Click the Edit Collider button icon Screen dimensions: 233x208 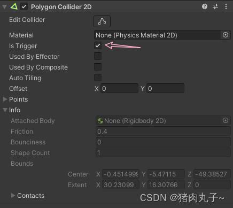pos(102,21)
